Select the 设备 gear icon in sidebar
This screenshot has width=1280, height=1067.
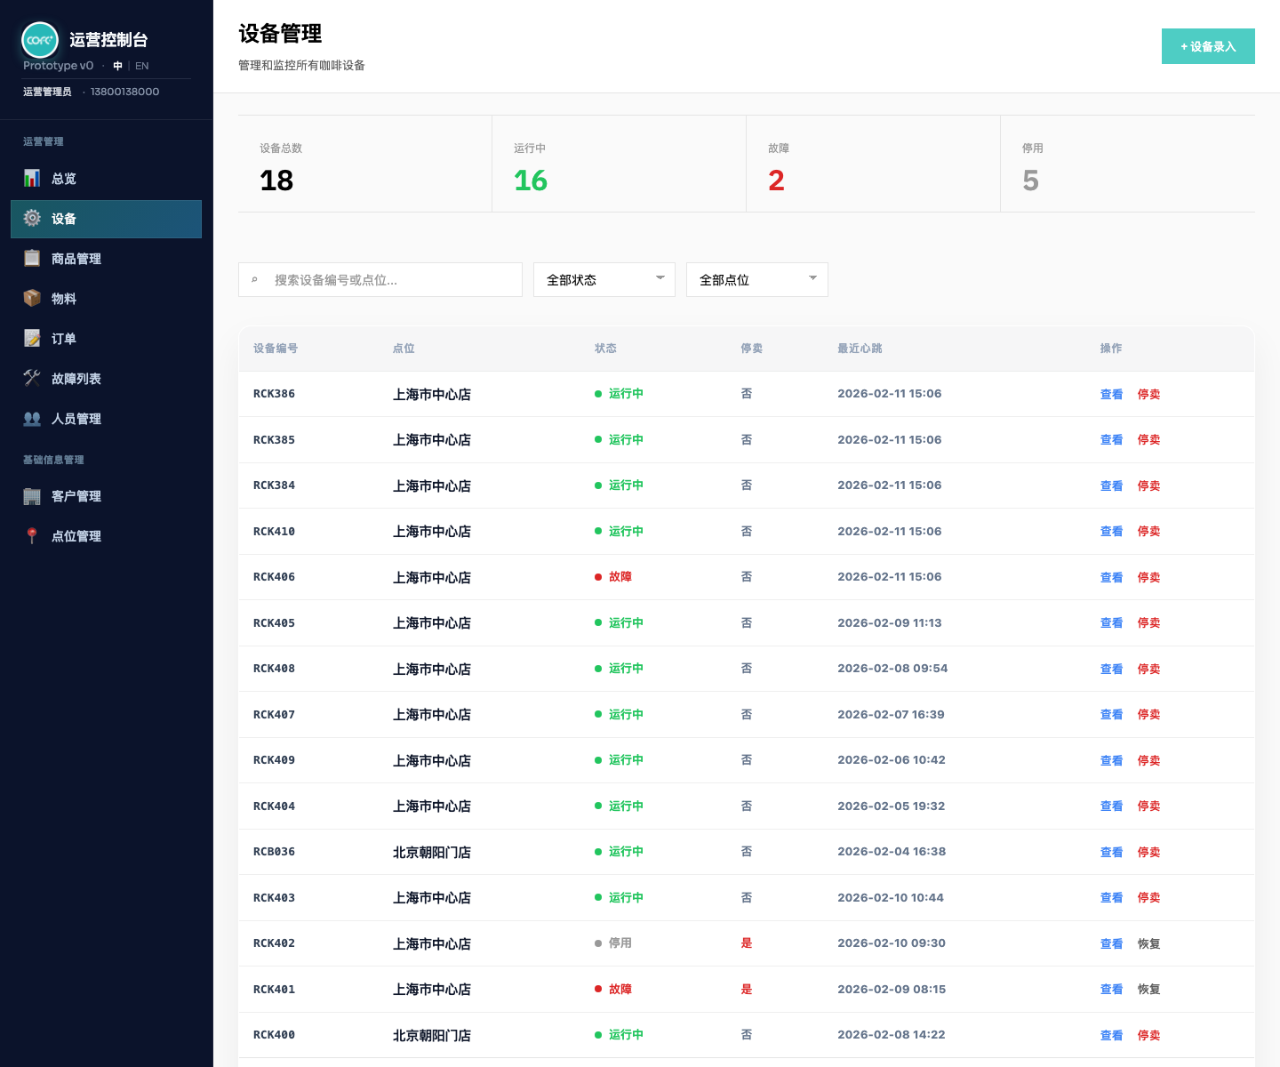click(32, 218)
